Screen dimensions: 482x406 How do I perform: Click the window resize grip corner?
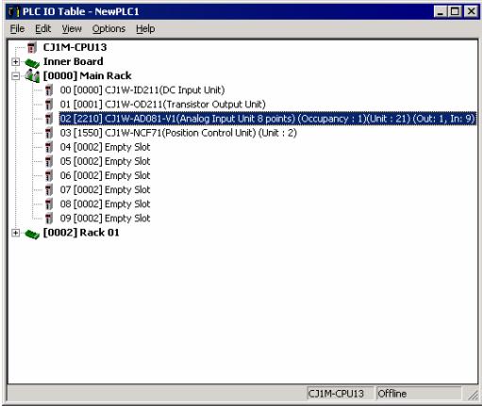(473, 395)
